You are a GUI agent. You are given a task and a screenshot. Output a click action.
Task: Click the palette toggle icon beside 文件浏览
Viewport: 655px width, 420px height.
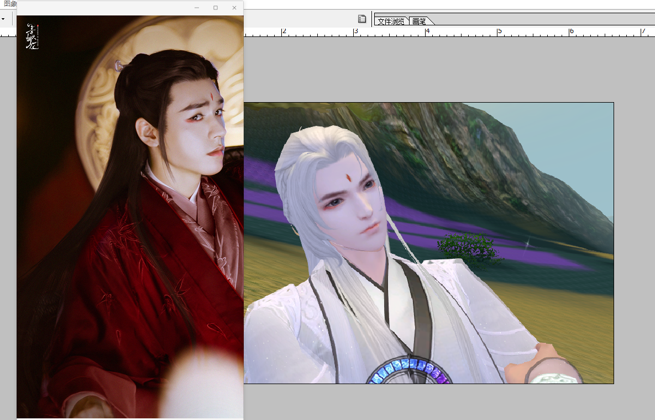(362, 19)
